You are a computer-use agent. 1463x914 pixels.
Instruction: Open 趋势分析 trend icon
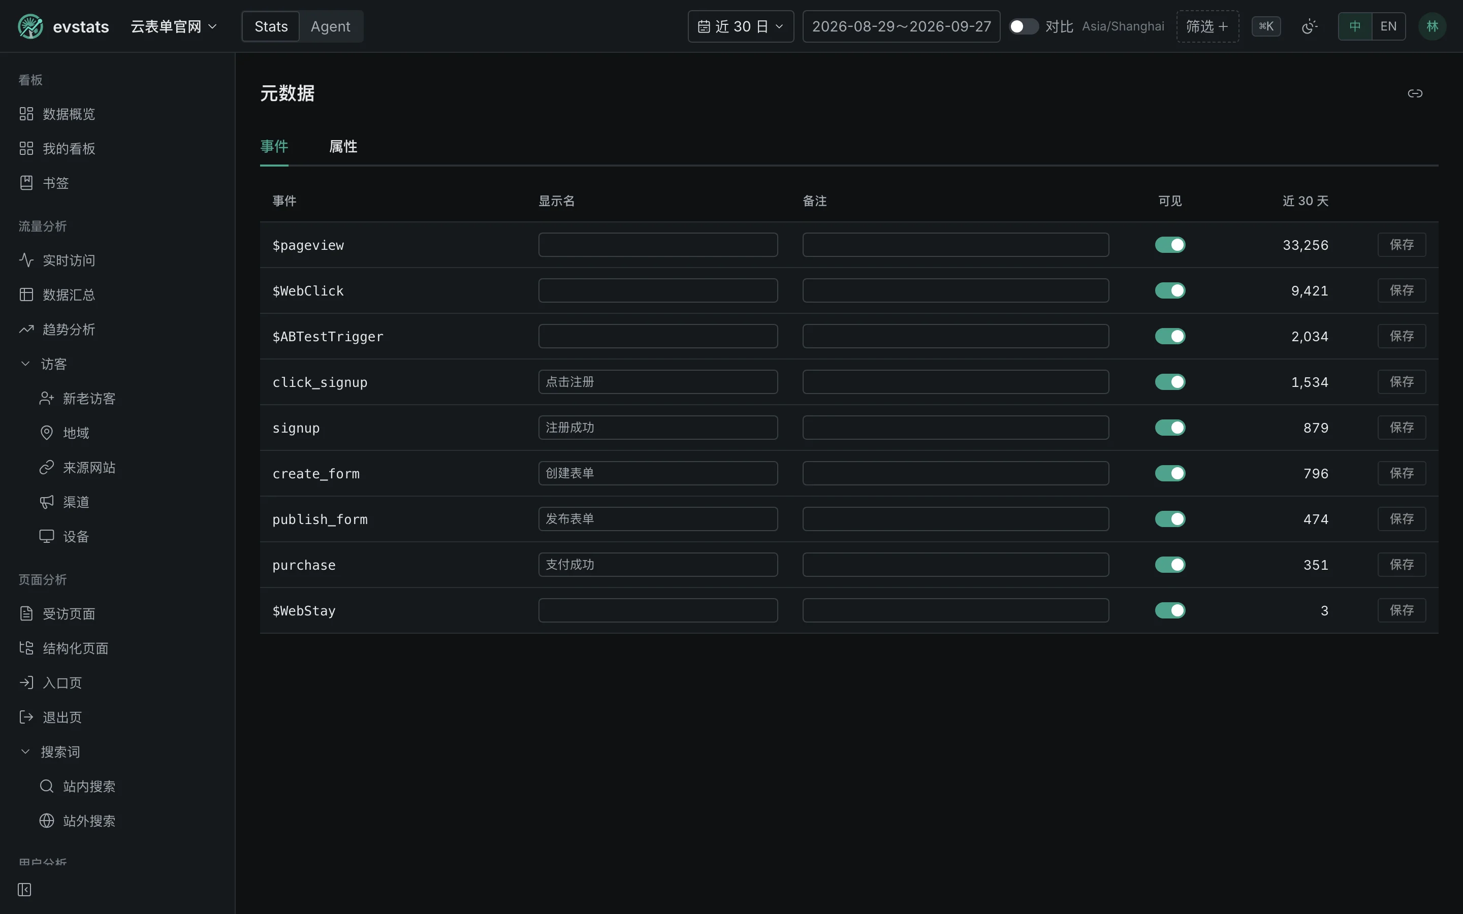click(26, 329)
